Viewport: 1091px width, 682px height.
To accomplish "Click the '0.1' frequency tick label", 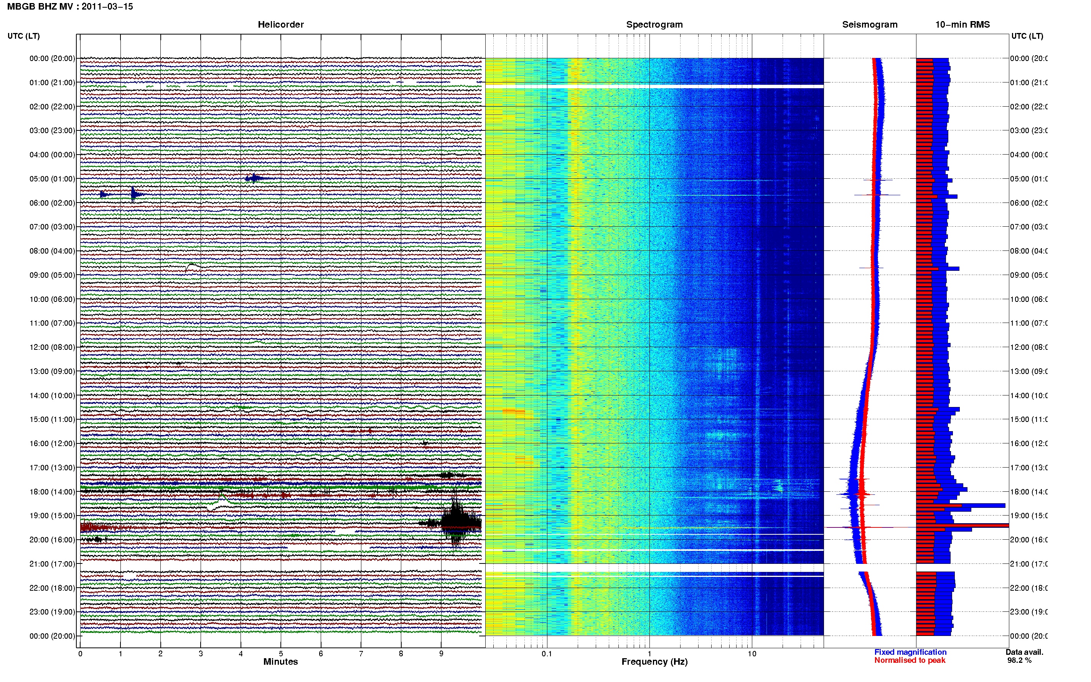I will coord(547,654).
